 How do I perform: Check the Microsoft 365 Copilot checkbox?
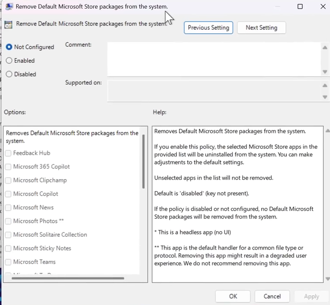(8, 167)
